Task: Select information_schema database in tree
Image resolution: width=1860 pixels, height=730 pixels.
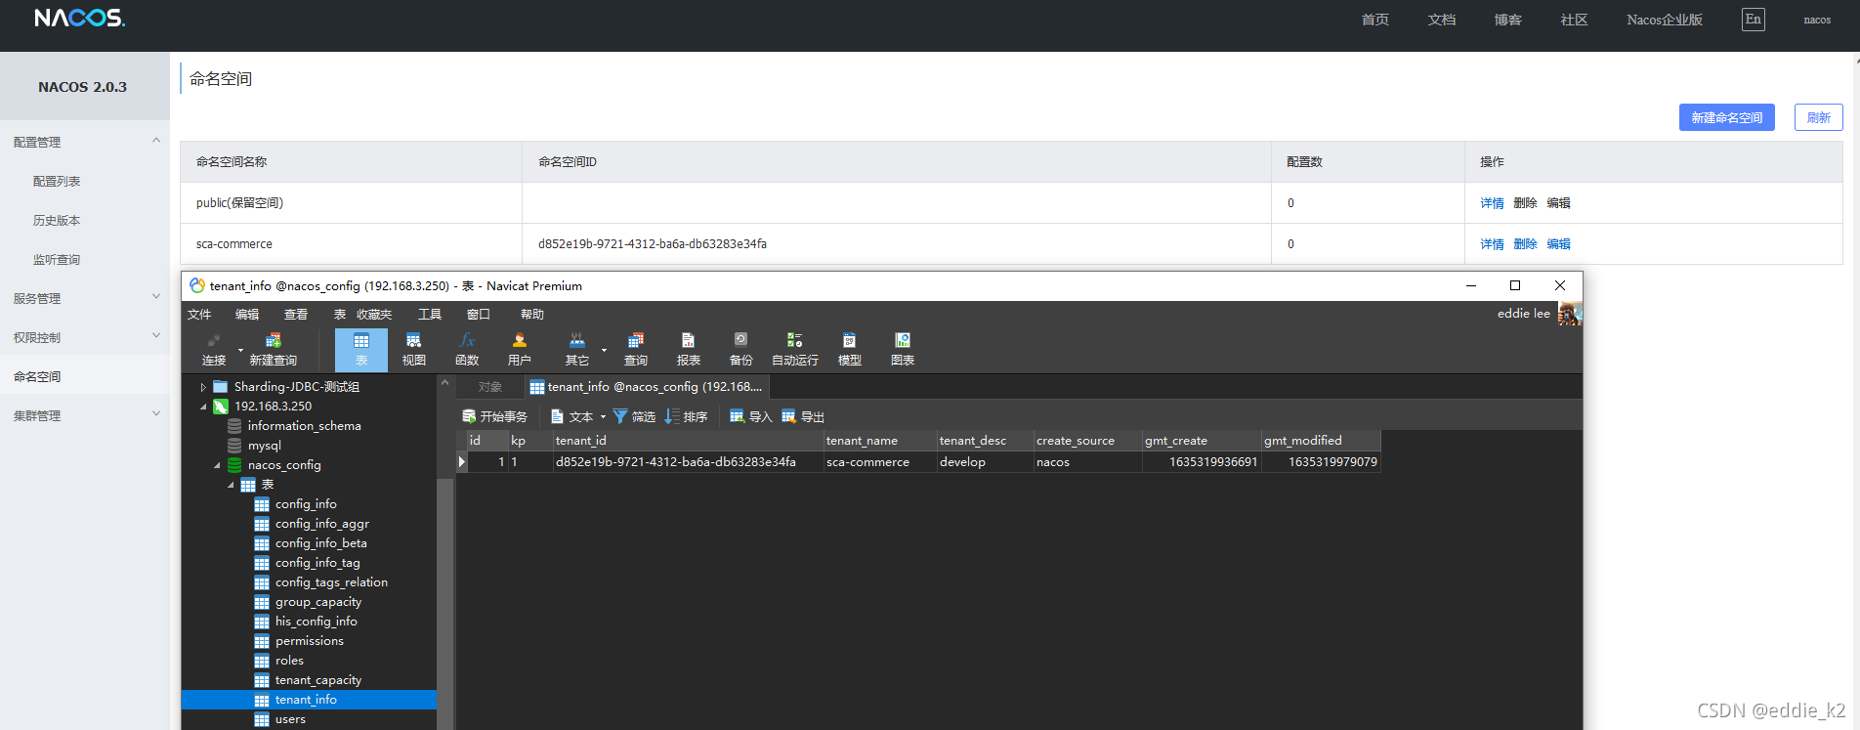Action: point(304,426)
